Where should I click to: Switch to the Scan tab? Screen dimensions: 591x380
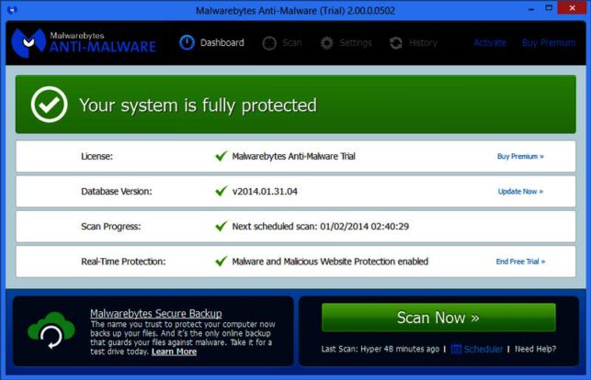pos(282,43)
